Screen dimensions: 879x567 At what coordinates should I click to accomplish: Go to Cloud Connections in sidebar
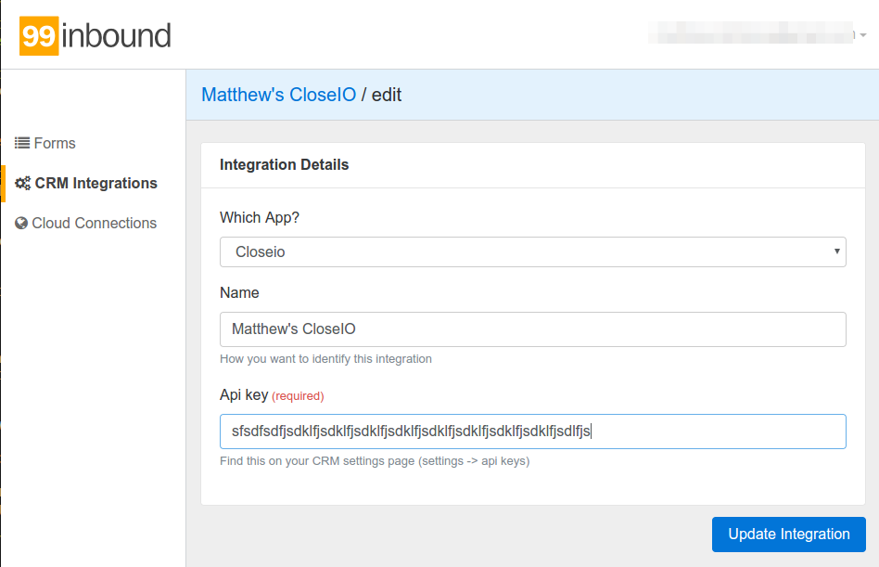[x=94, y=223]
